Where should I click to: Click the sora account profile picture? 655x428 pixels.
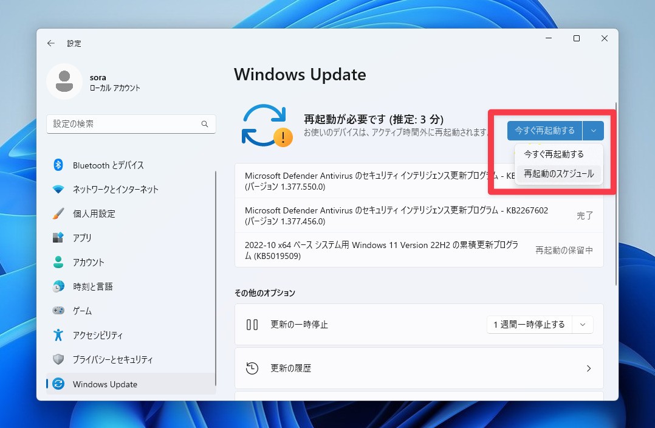point(64,81)
